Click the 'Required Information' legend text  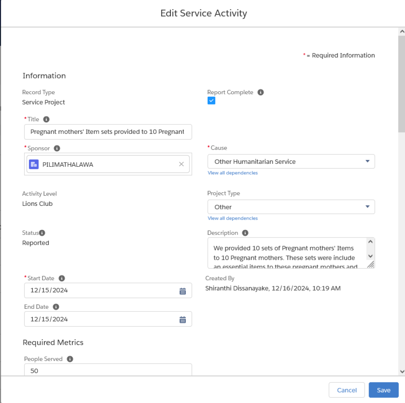pyautogui.click(x=343, y=55)
